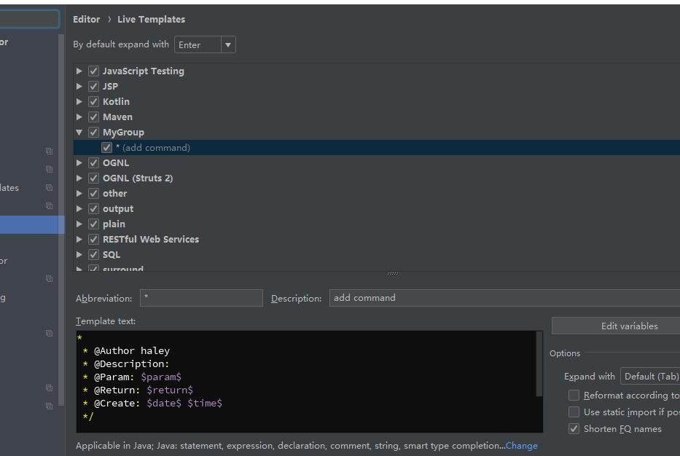Click the '$date$' variable in template text

[164, 403]
